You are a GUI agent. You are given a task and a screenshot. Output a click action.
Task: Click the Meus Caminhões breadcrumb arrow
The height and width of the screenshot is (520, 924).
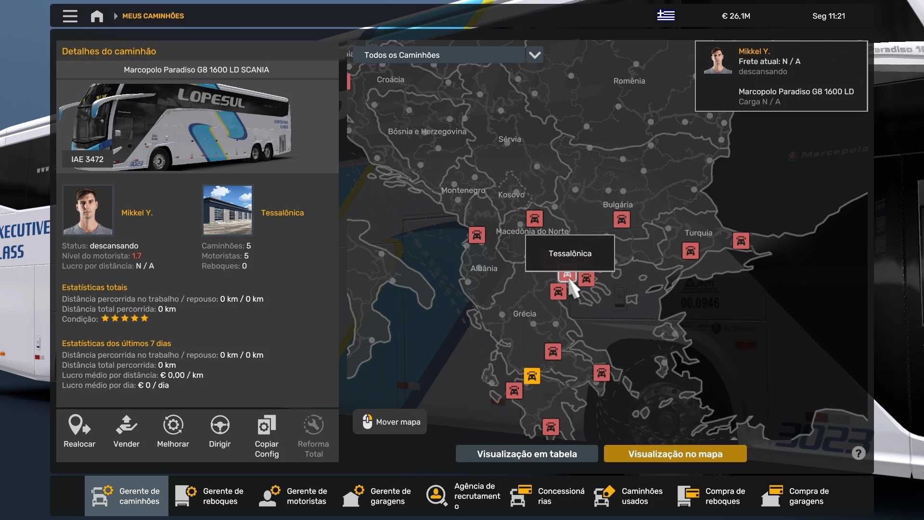pyautogui.click(x=115, y=16)
